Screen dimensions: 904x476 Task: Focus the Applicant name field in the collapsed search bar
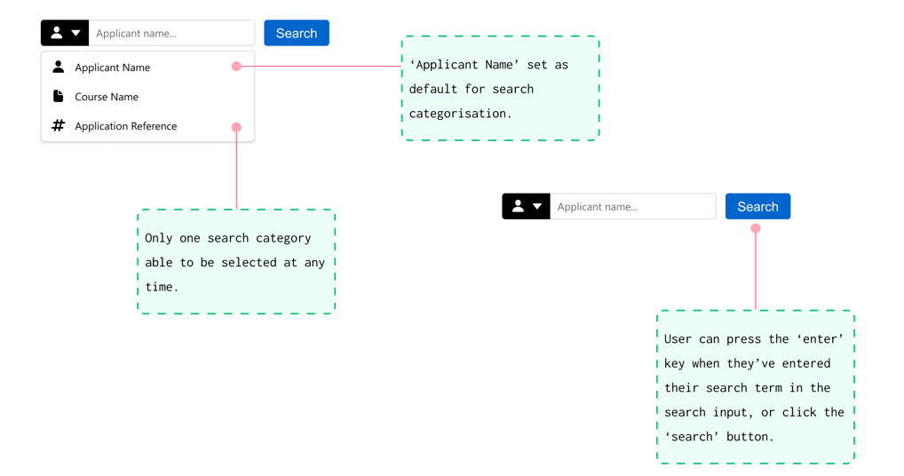632,206
